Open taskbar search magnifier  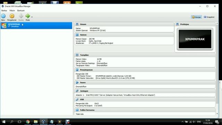coord(12,122)
